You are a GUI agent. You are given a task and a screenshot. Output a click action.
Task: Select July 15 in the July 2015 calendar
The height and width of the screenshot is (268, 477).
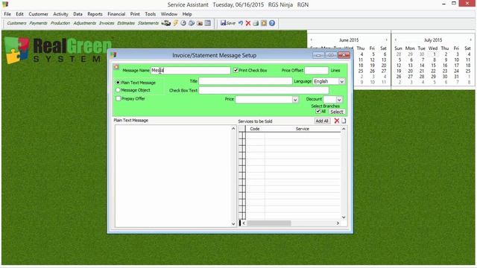433,66
